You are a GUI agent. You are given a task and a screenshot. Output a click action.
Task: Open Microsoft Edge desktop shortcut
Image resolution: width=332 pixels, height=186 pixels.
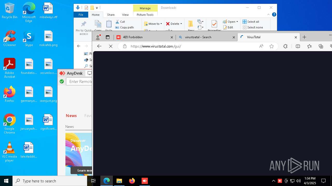point(29,12)
